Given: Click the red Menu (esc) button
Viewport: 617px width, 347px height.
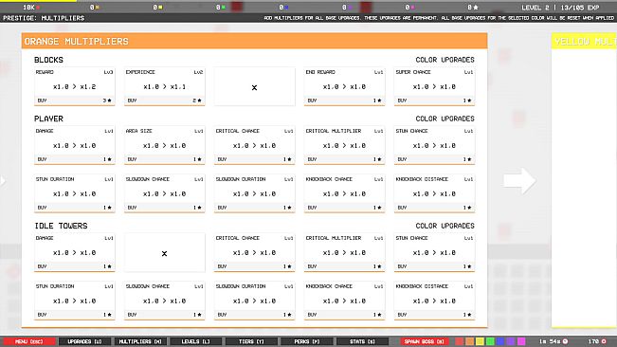Looking at the screenshot, I should click(28, 341).
